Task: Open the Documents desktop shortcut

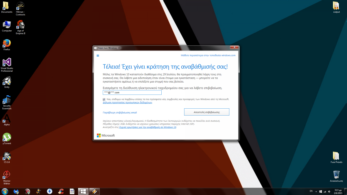Action: [x=7, y=7]
